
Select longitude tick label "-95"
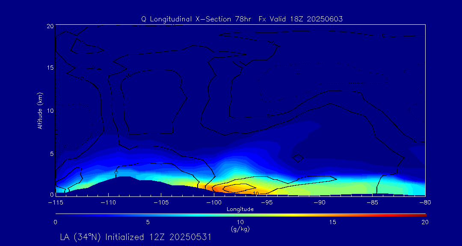(267, 203)
